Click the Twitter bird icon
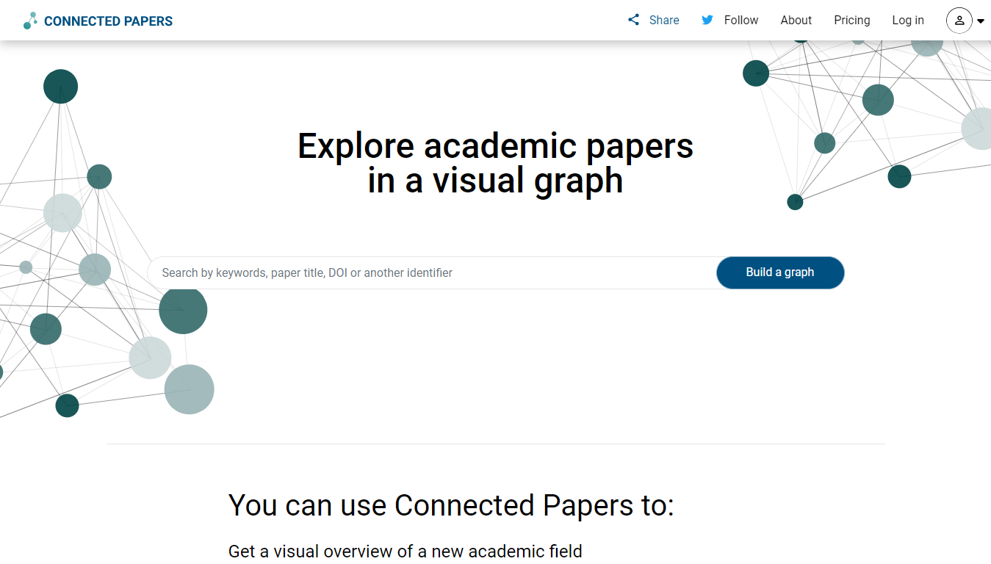991x564 pixels. click(x=707, y=20)
